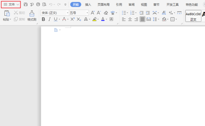
Task: Expand the borders dropdown arrow
Action: [176, 19]
